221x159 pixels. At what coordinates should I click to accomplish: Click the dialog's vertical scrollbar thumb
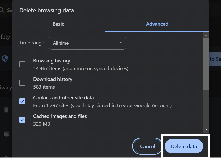coord(206,64)
